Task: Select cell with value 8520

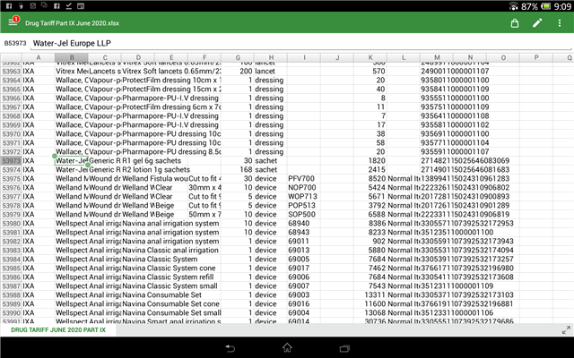Action: click(x=370, y=179)
